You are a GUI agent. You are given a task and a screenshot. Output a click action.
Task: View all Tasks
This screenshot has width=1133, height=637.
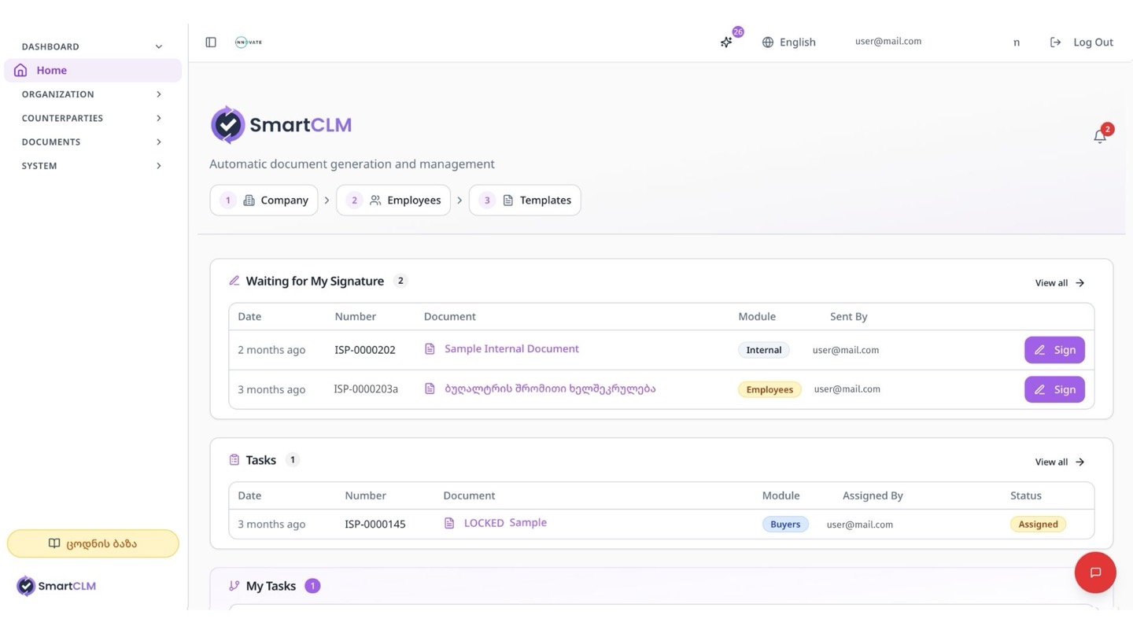coord(1060,462)
